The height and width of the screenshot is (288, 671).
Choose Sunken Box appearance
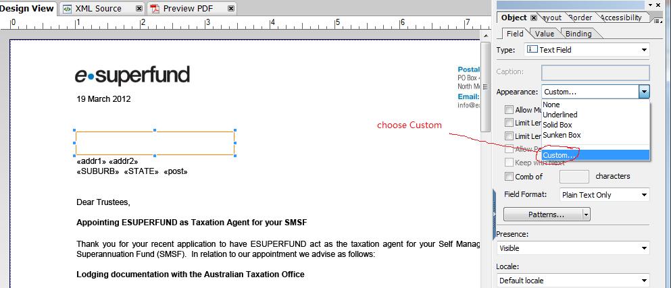tap(596, 135)
